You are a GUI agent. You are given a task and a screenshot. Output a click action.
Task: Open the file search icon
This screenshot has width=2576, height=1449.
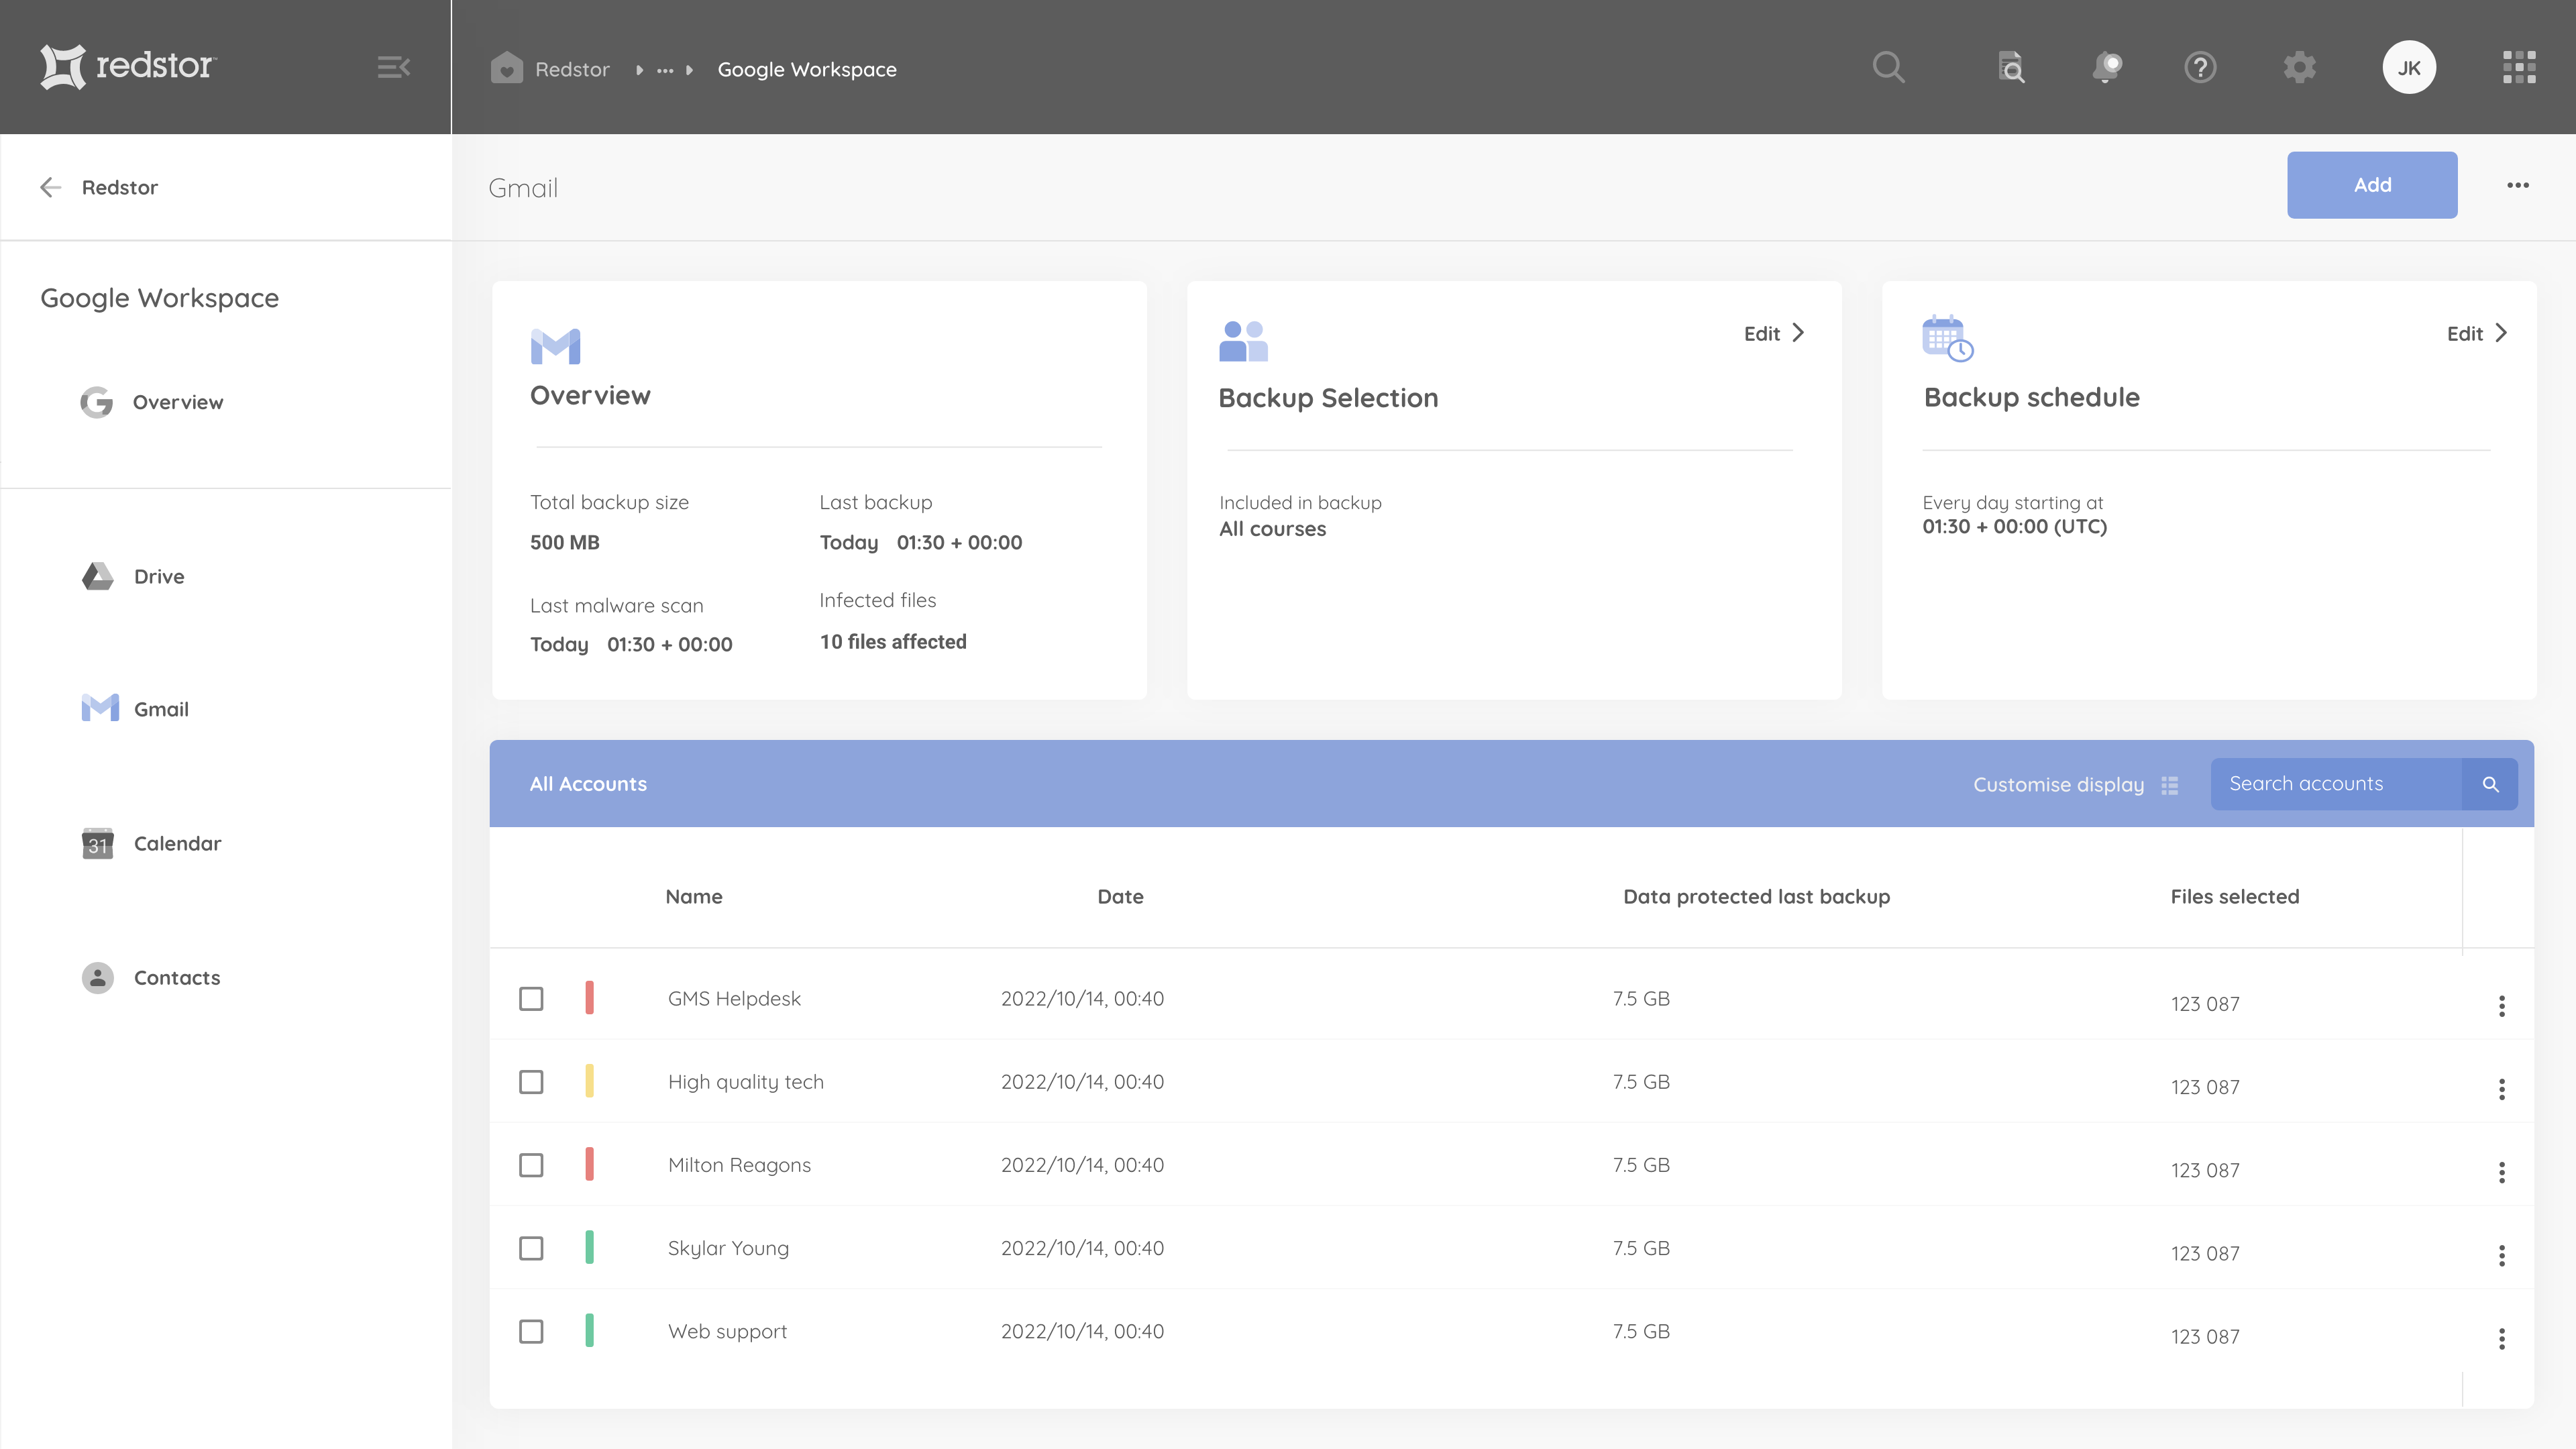(x=2011, y=67)
